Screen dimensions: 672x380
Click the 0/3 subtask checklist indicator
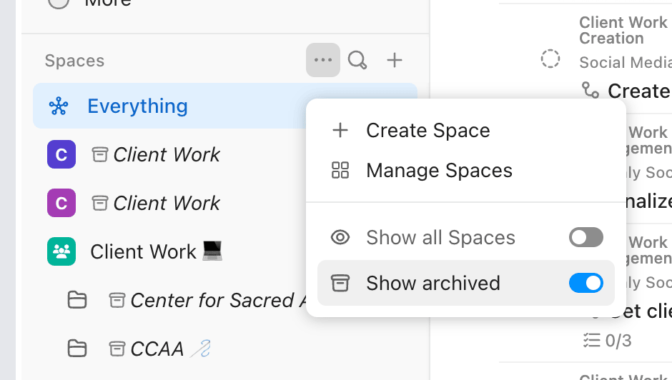tap(607, 341)
